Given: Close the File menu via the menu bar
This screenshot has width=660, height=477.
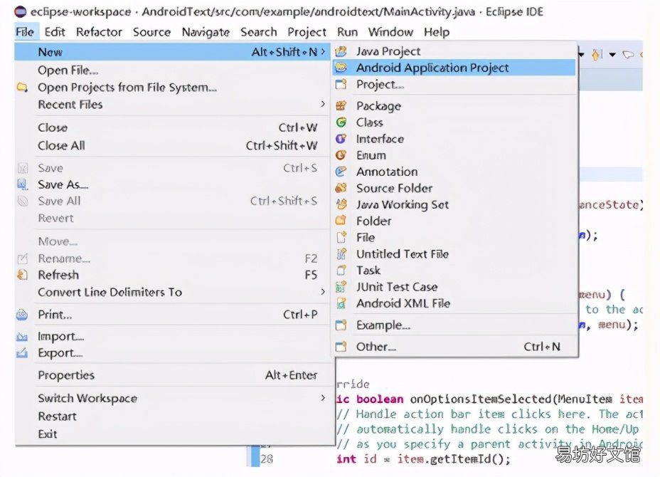Looking at the screenshot, I should click(25, 32).
